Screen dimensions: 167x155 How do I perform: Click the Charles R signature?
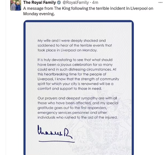click(x=55, y=132)
